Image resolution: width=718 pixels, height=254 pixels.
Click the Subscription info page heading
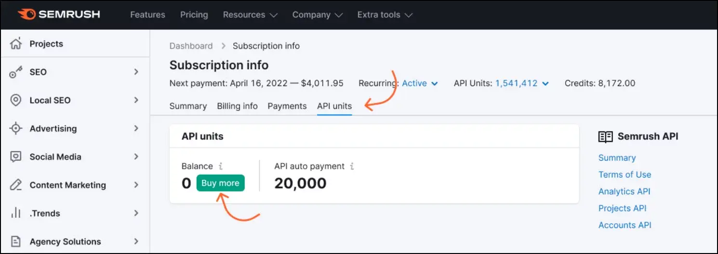[x=219, y=65]
